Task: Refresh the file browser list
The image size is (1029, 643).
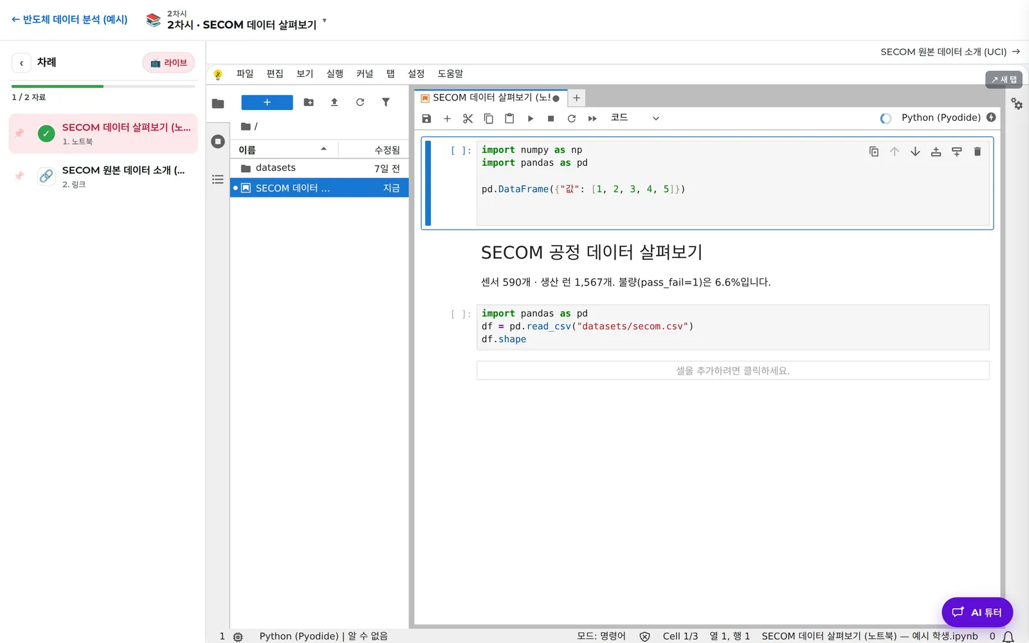Action: 360,102
